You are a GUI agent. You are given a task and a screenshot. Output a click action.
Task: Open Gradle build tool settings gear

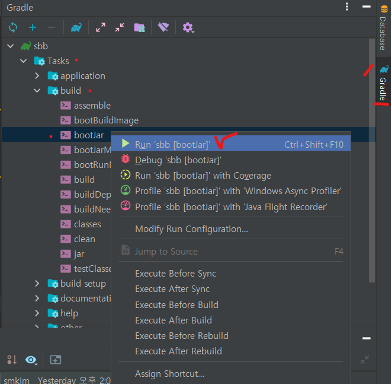tap(188, 27)
